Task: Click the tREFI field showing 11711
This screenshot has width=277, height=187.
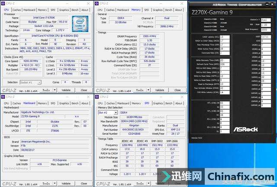Action: [x=266, y=37]
